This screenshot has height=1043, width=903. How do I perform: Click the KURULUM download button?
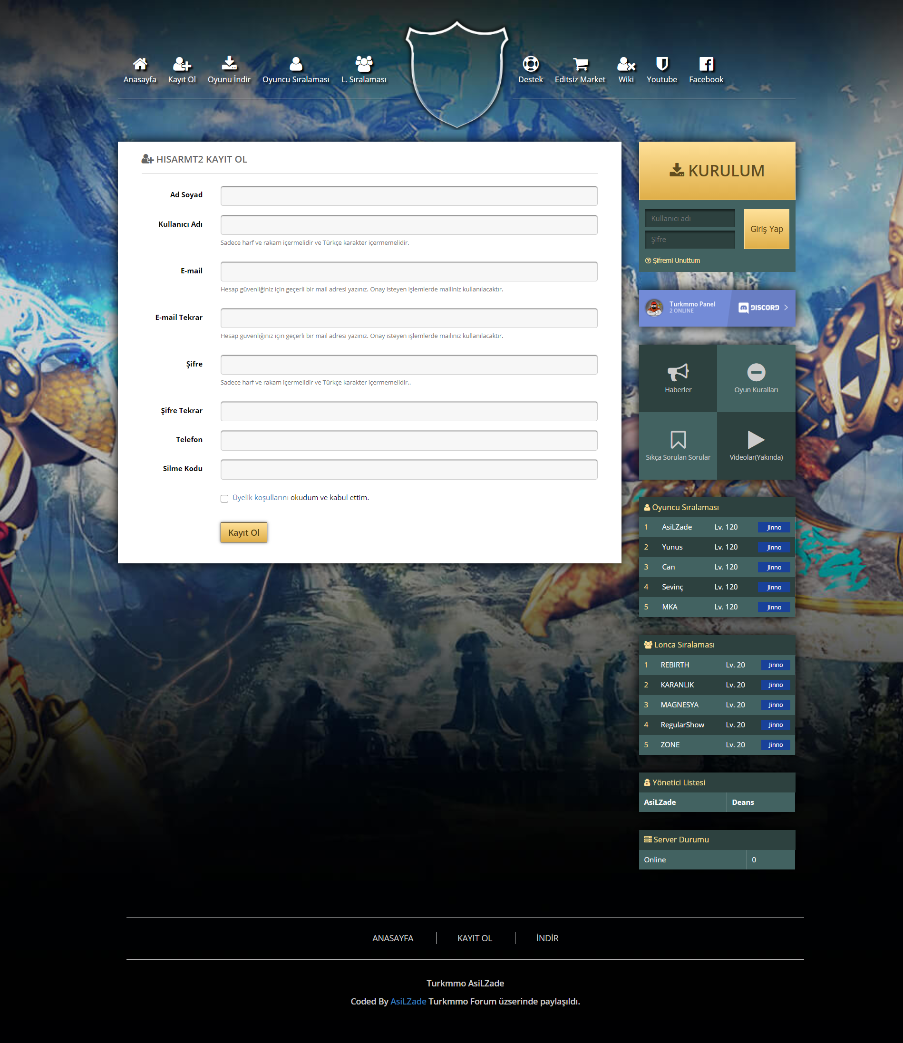pos(717,171)
